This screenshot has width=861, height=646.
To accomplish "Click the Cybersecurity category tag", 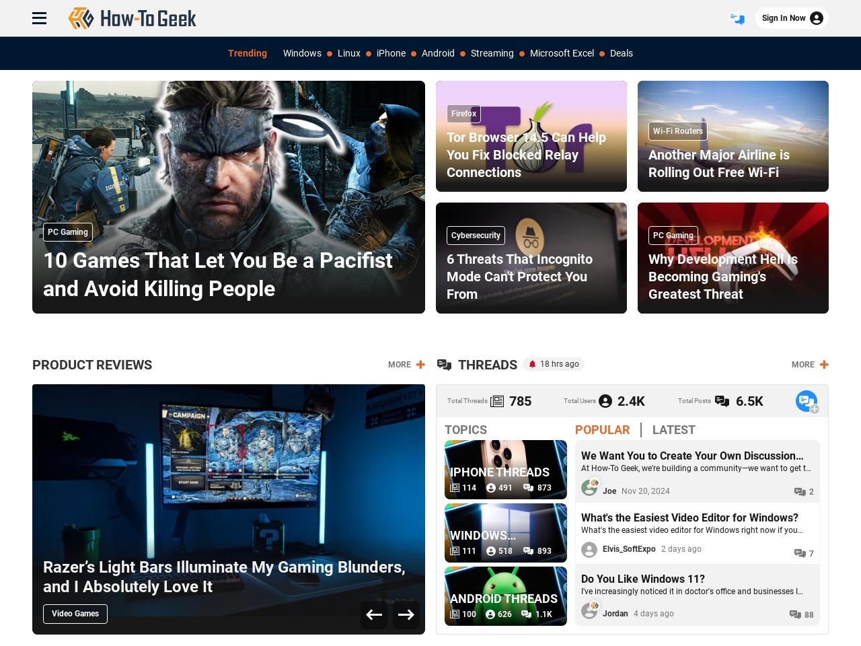I will pyautogui.click(x=476, y=236).
